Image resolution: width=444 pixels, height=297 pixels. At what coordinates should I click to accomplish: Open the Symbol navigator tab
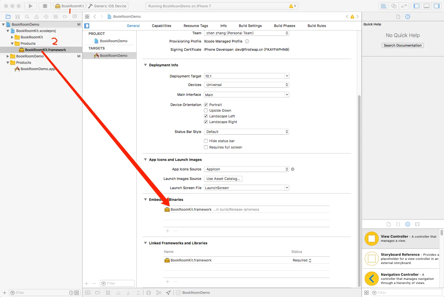(18, 16)
